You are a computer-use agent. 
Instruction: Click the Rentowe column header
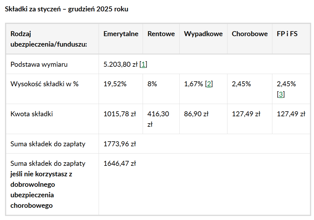pyautogui.click(x=161, y=34)
